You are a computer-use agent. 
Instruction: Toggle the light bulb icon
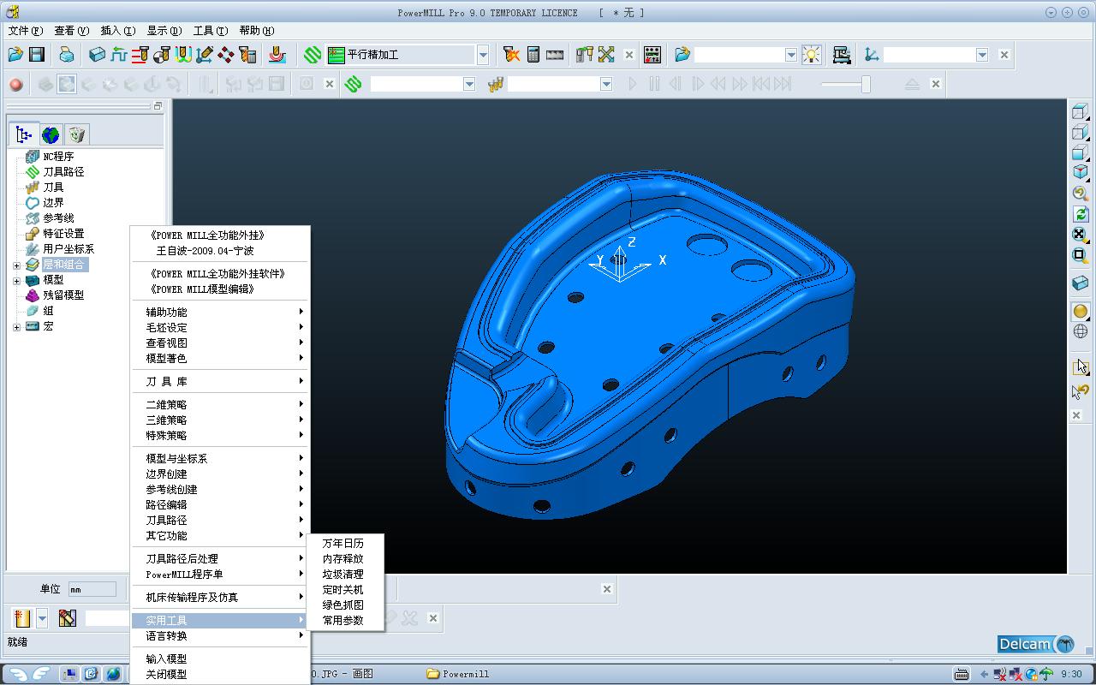click(x=811, y=55)
